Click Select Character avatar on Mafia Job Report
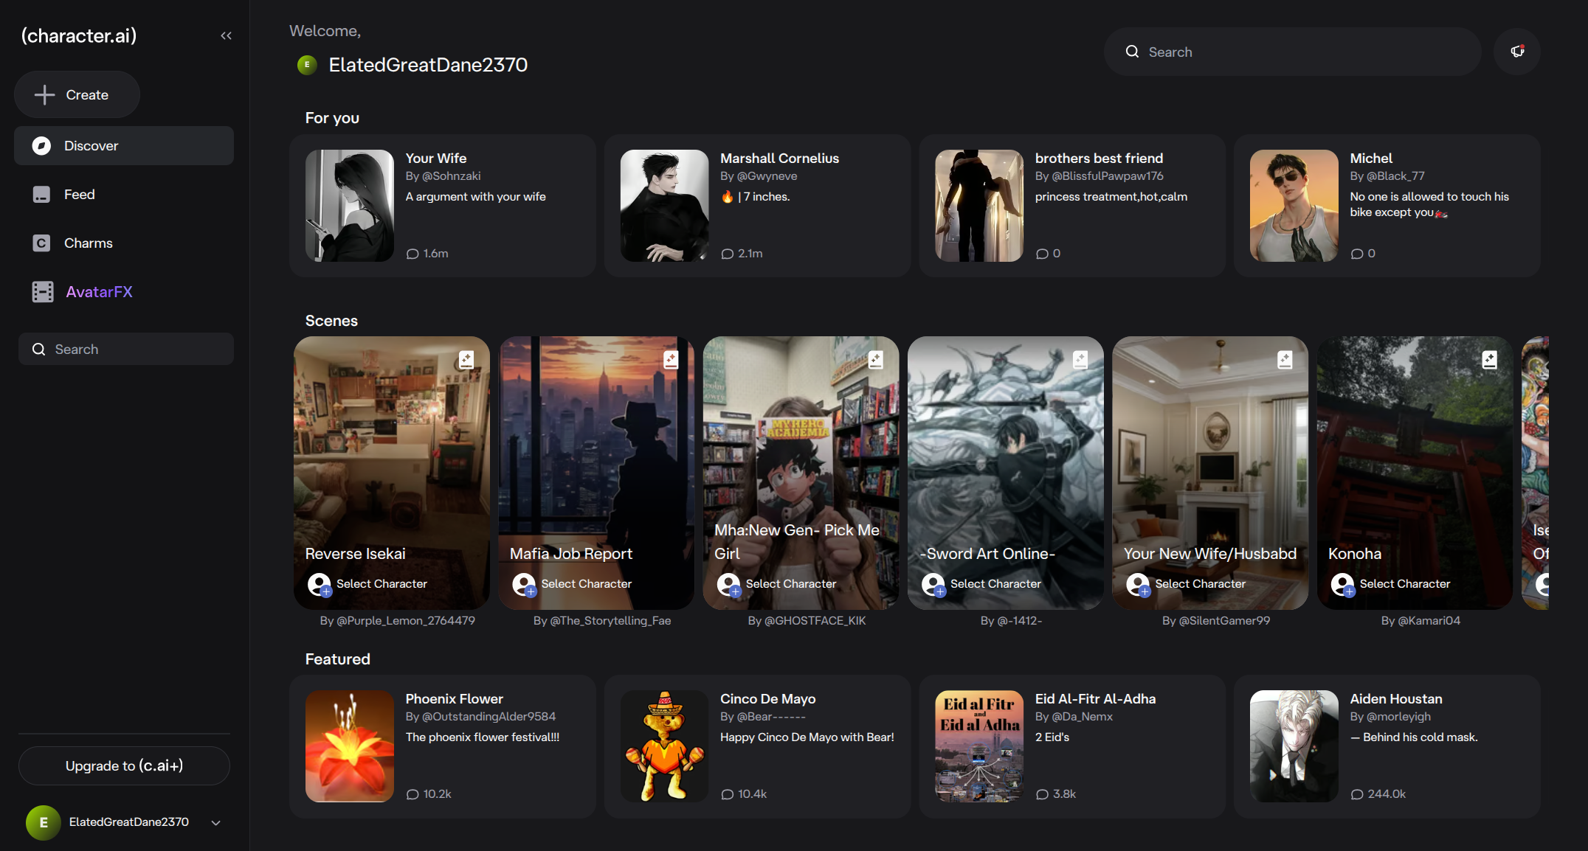 524,584
